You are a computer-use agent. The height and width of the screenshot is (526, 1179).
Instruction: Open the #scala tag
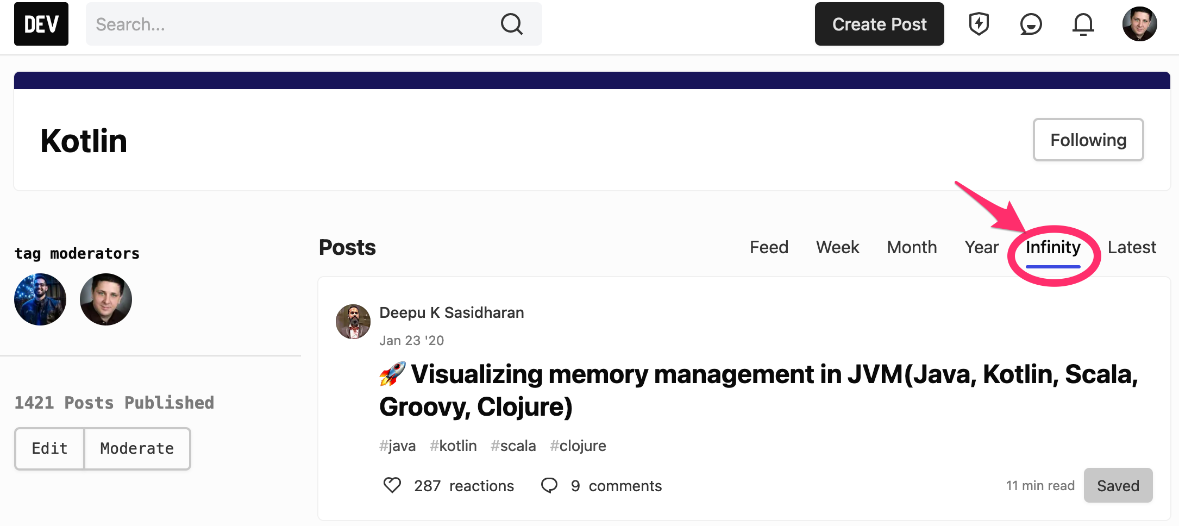tap(513, 446)
